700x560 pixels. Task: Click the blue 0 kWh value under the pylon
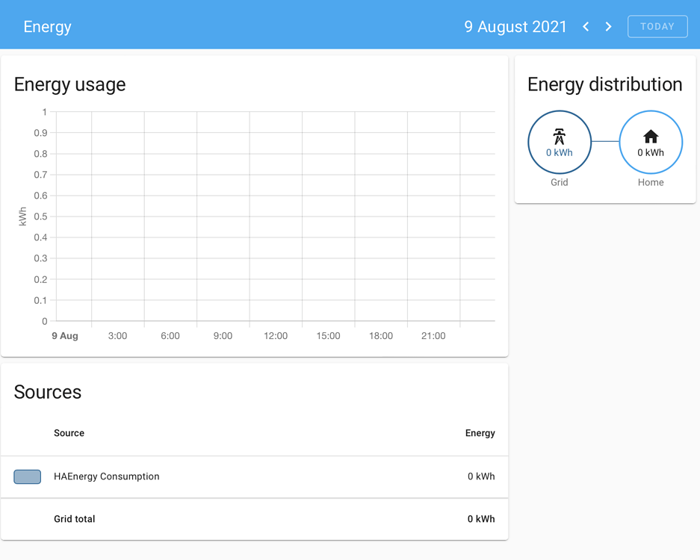tap(560, 152)
